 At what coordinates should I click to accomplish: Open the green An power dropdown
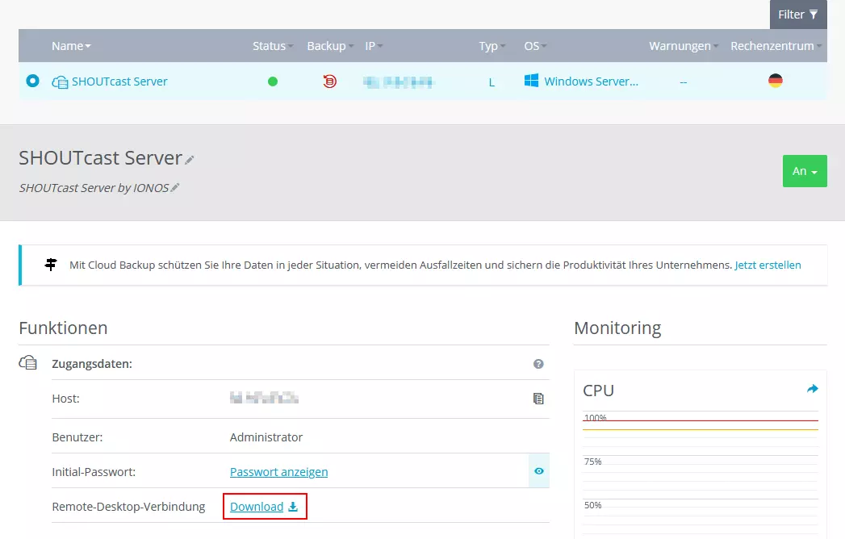805,171
